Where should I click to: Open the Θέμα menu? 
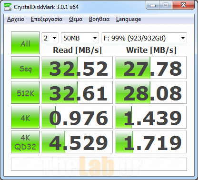76,19
